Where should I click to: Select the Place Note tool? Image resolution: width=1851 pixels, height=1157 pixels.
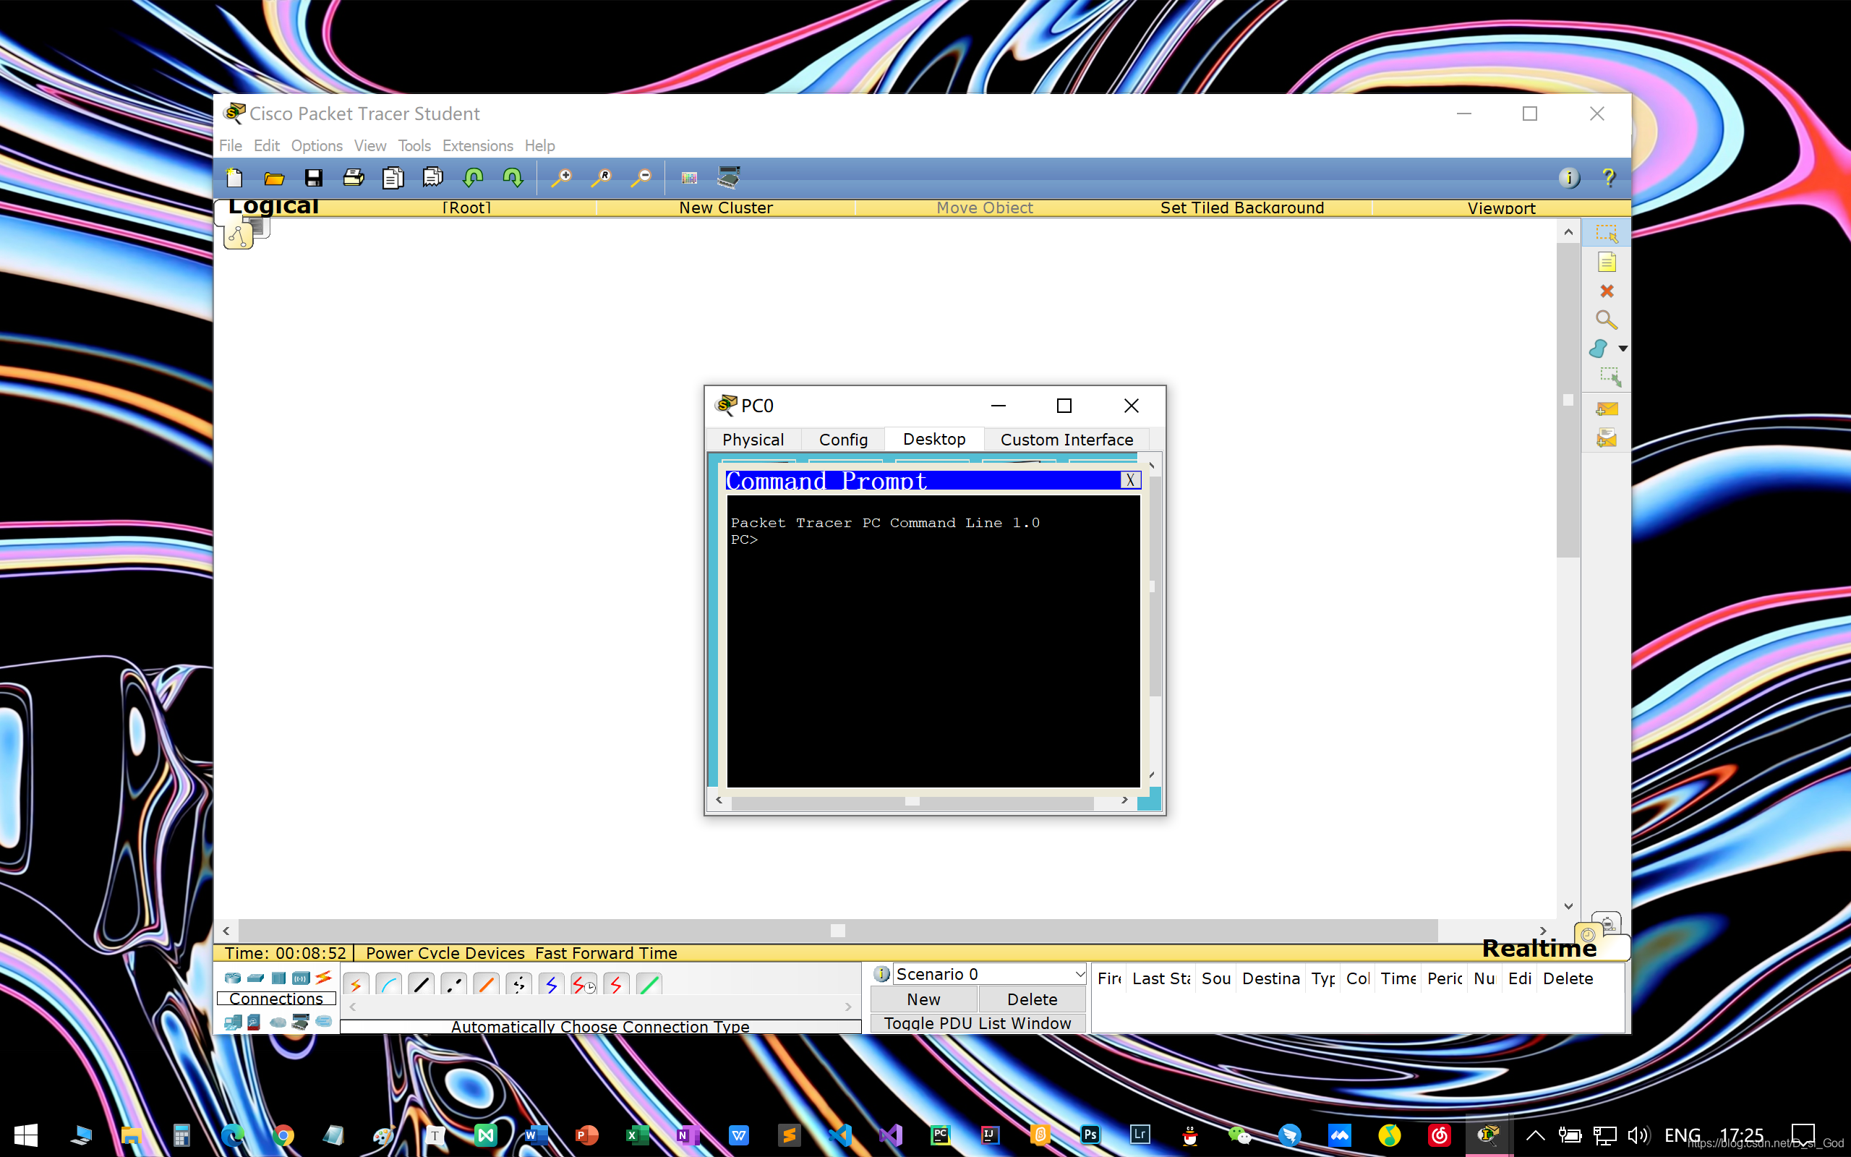pos(1606,262)
